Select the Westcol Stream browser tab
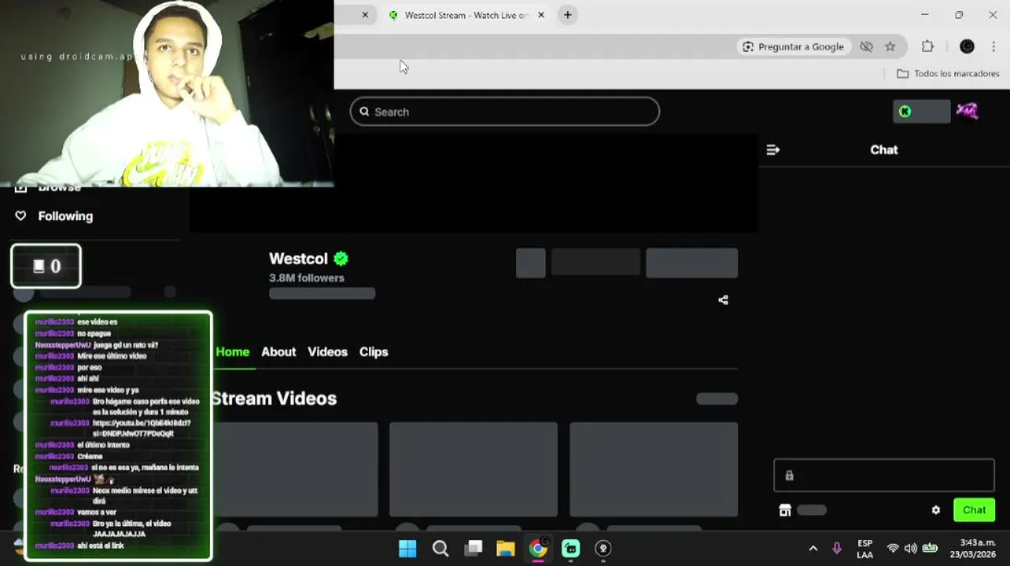 pyautogui.click(x=464, y=15)
